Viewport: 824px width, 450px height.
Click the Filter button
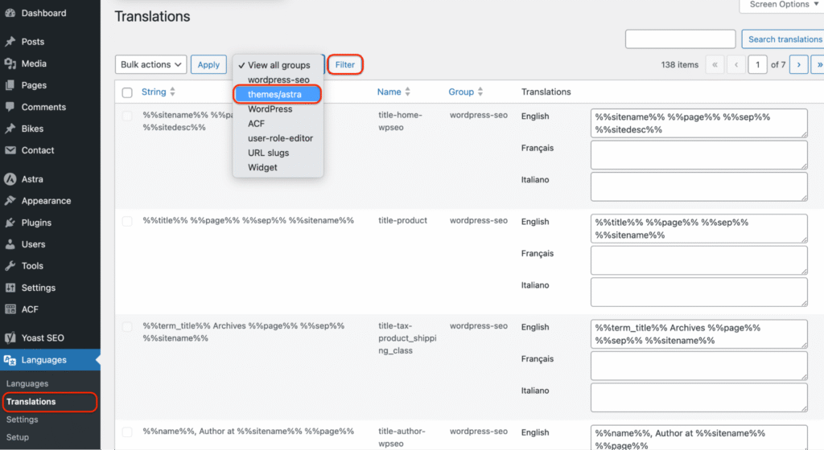(x=345, y=64)
